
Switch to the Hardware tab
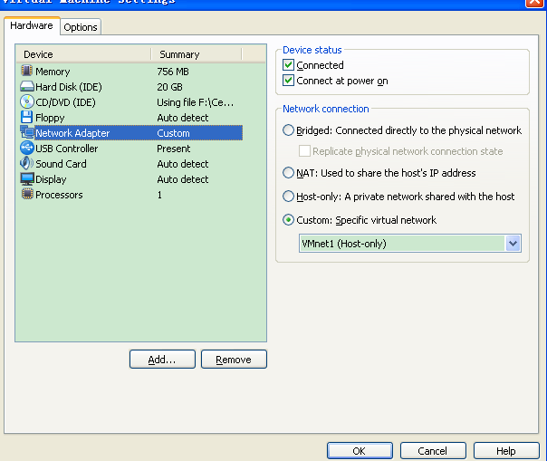tap(32, 26)
